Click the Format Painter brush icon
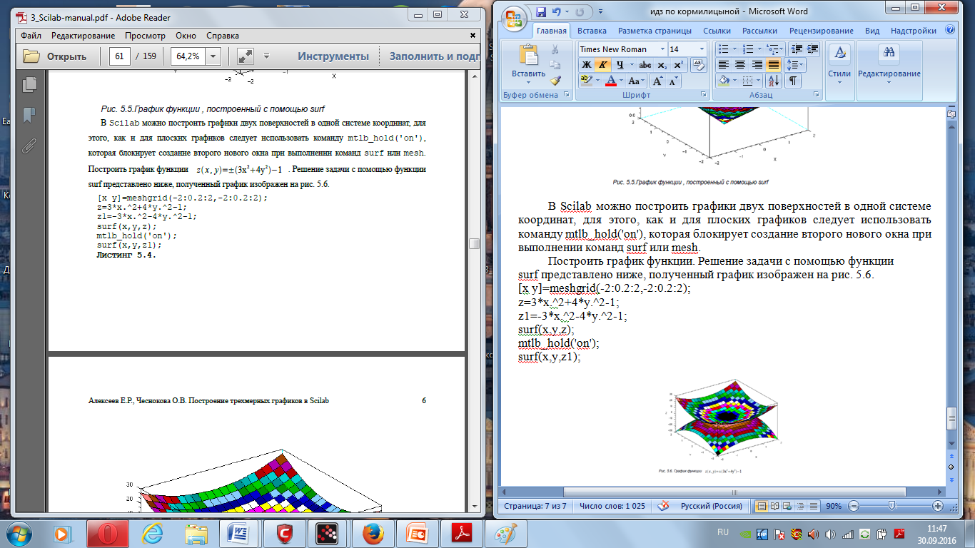The width and height of the screenshot is (975, 548). (x=556, y=81)
